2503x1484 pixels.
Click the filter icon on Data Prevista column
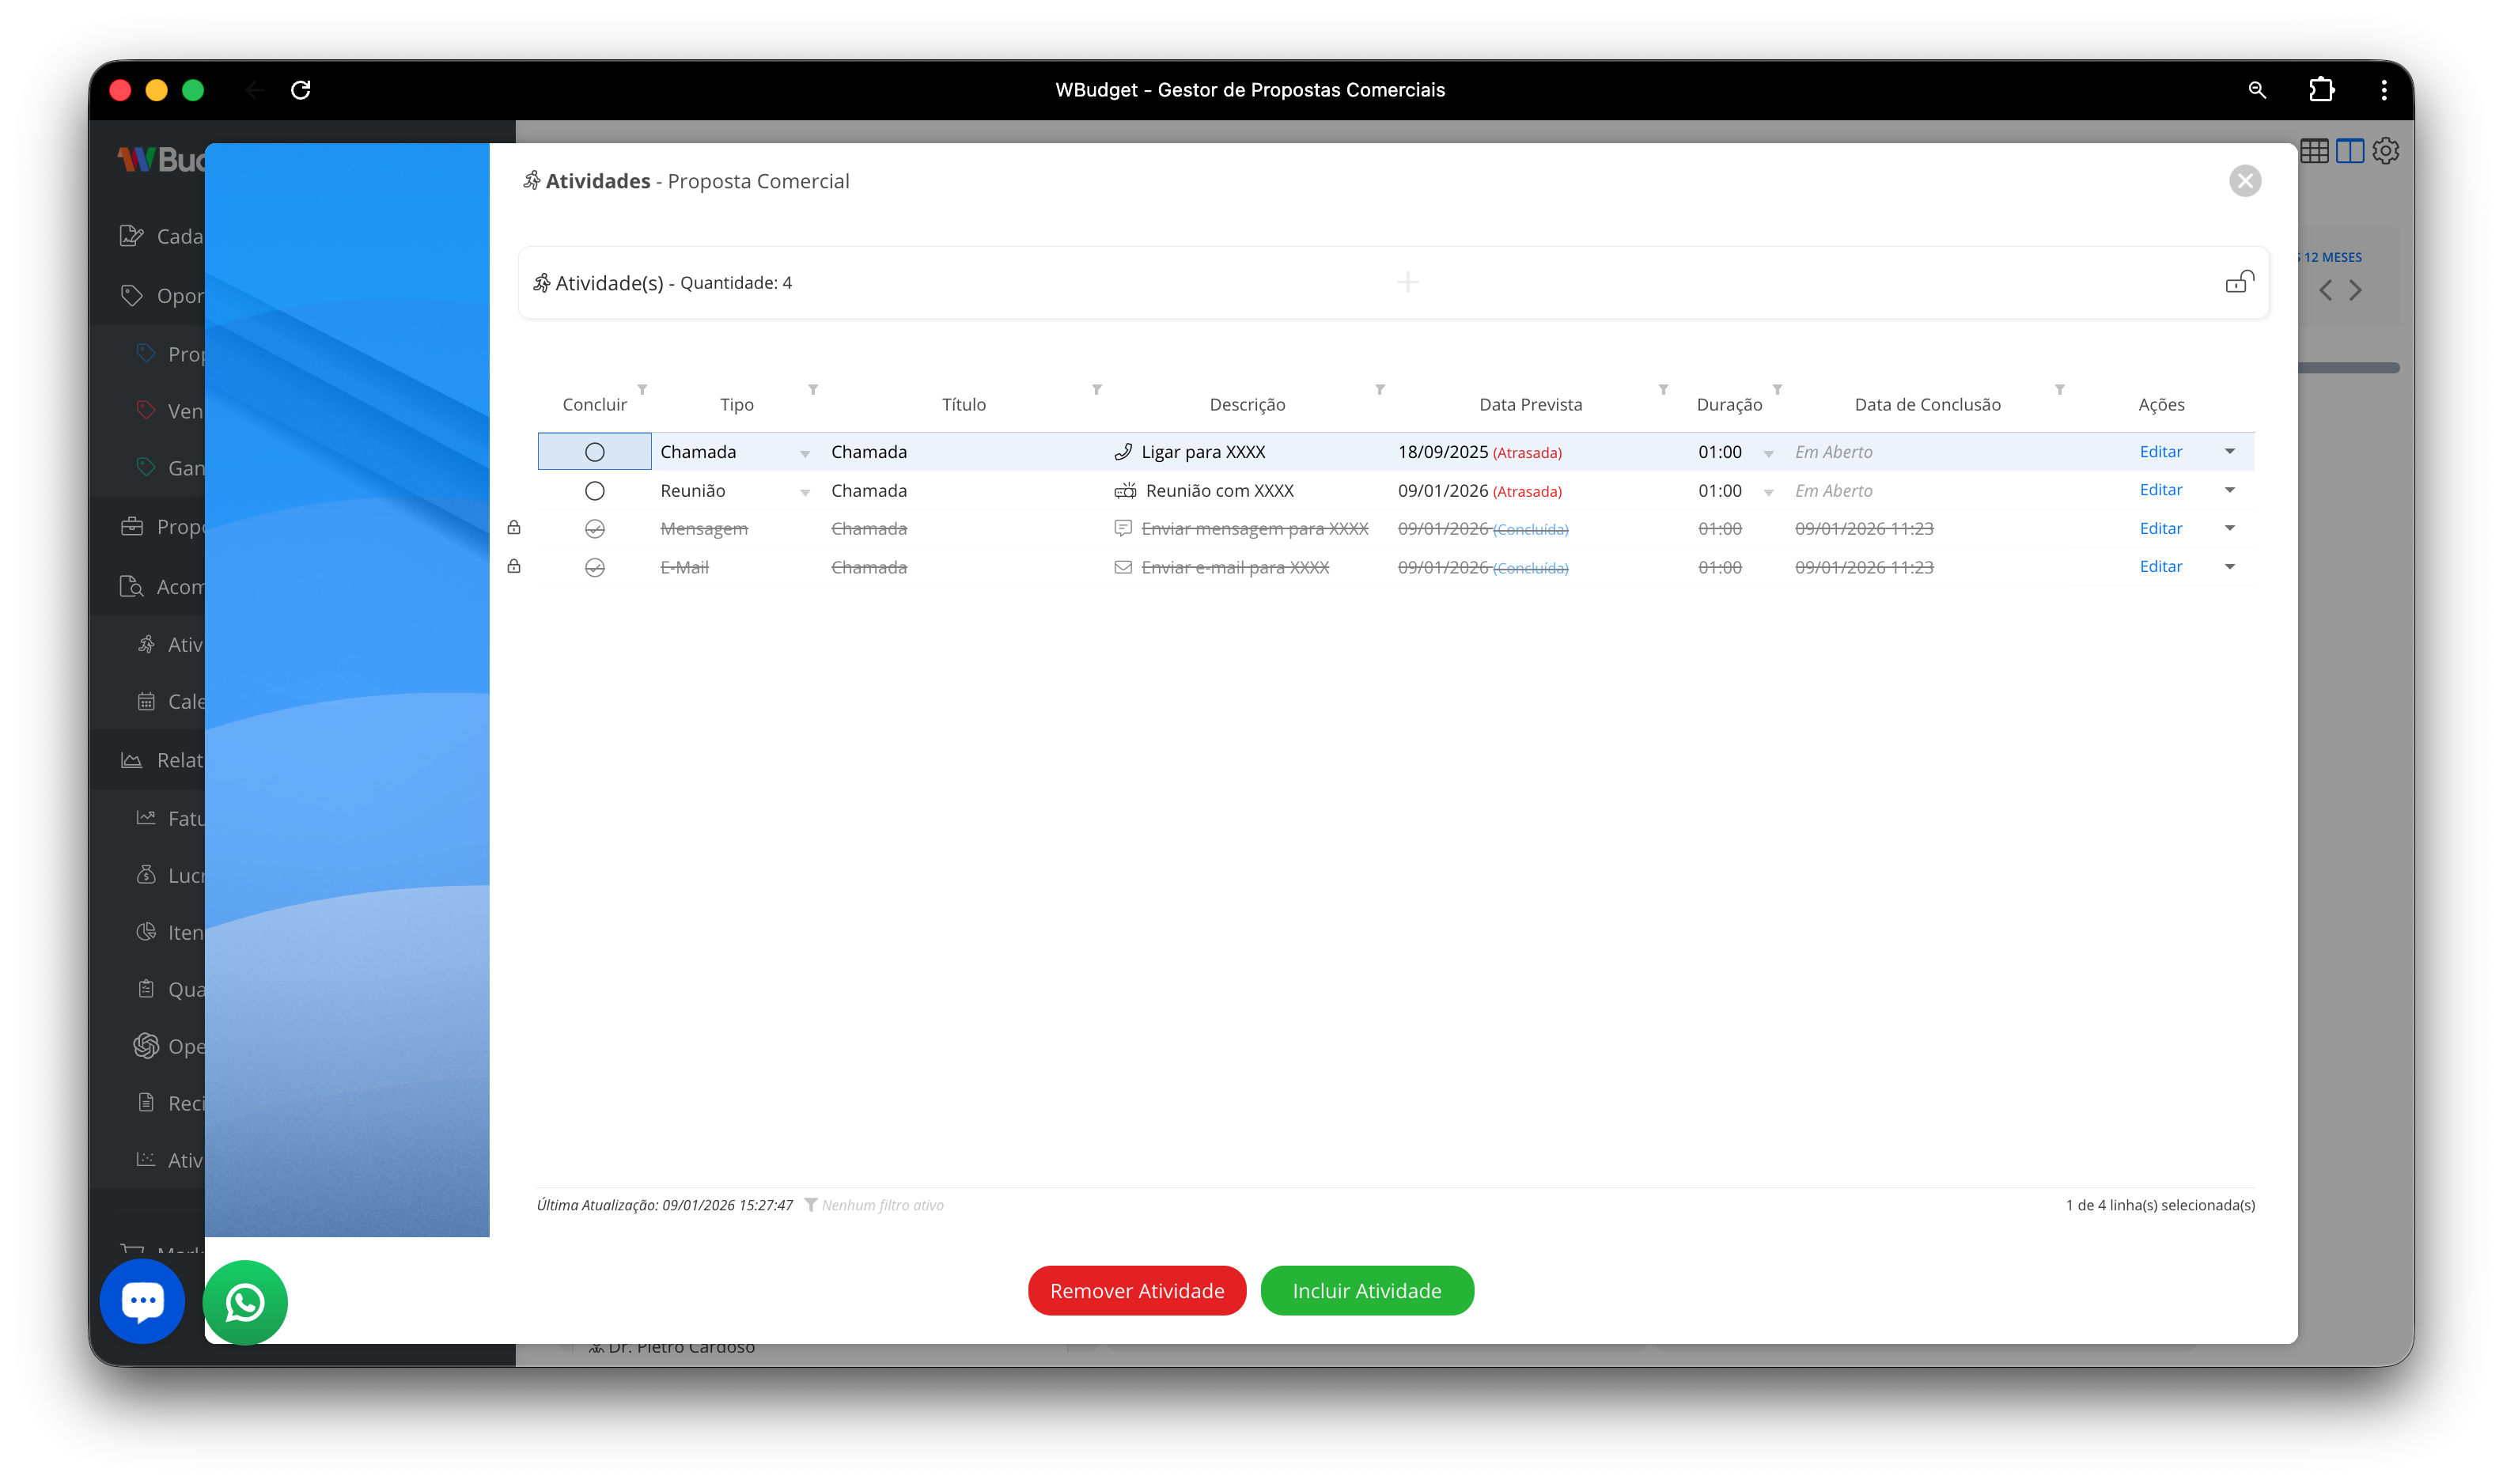click(1663, 389)
